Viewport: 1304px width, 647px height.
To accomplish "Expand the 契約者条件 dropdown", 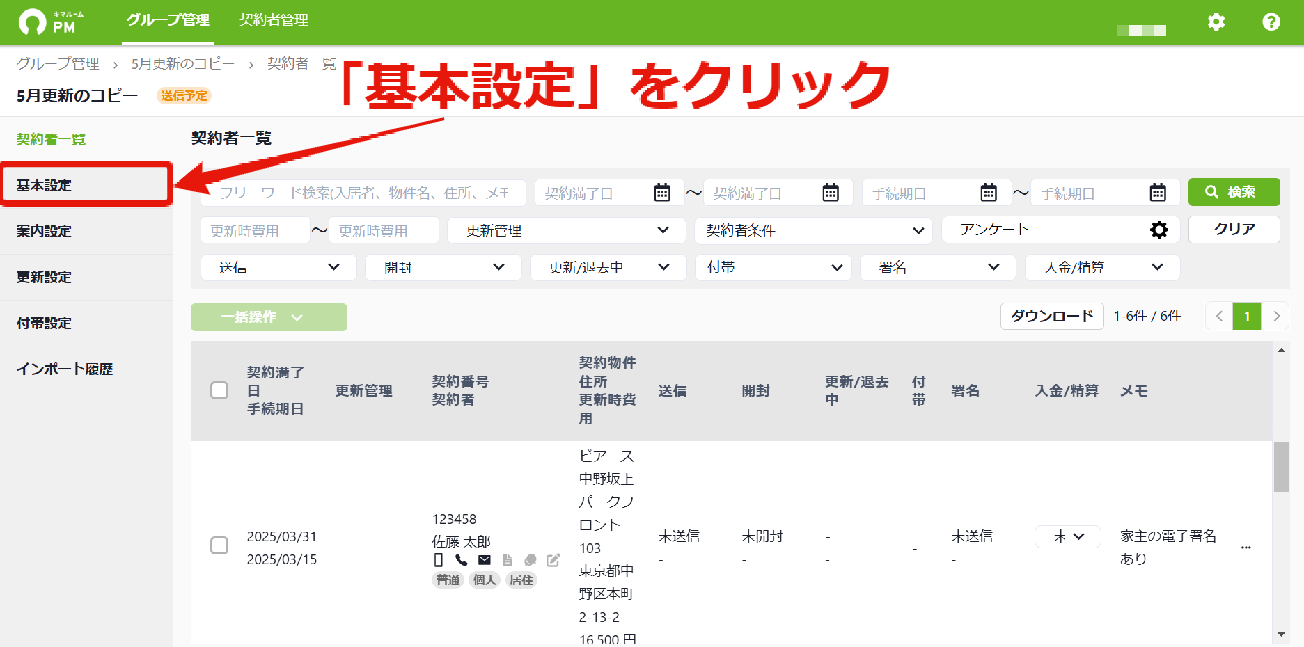I will [813, 230].
